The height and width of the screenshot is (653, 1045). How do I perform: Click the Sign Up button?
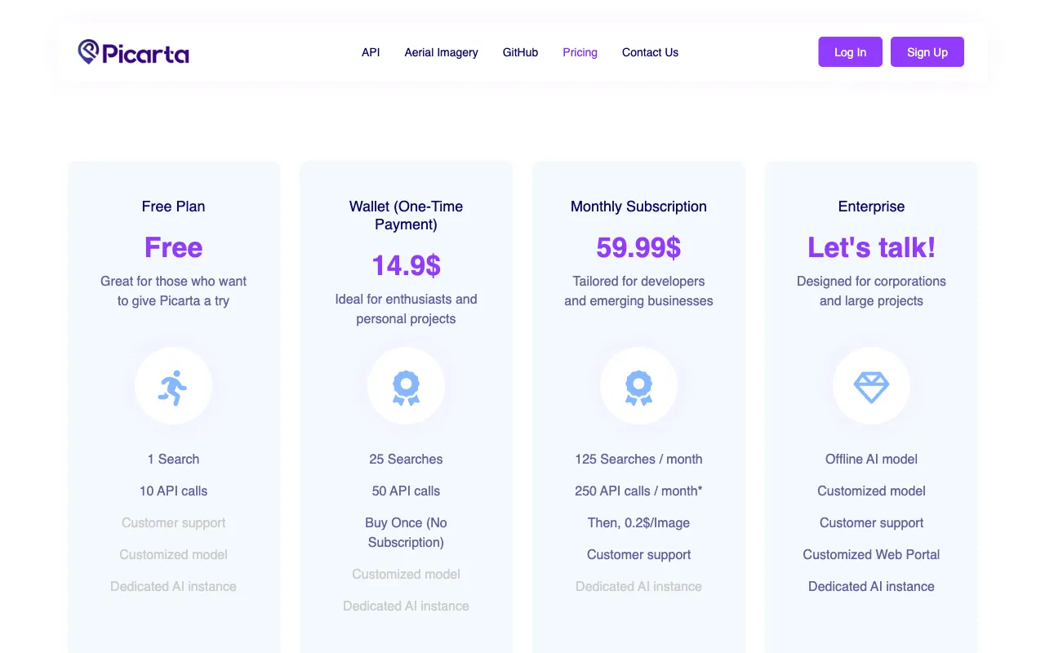pyautogui.click(x=927, y=51)
